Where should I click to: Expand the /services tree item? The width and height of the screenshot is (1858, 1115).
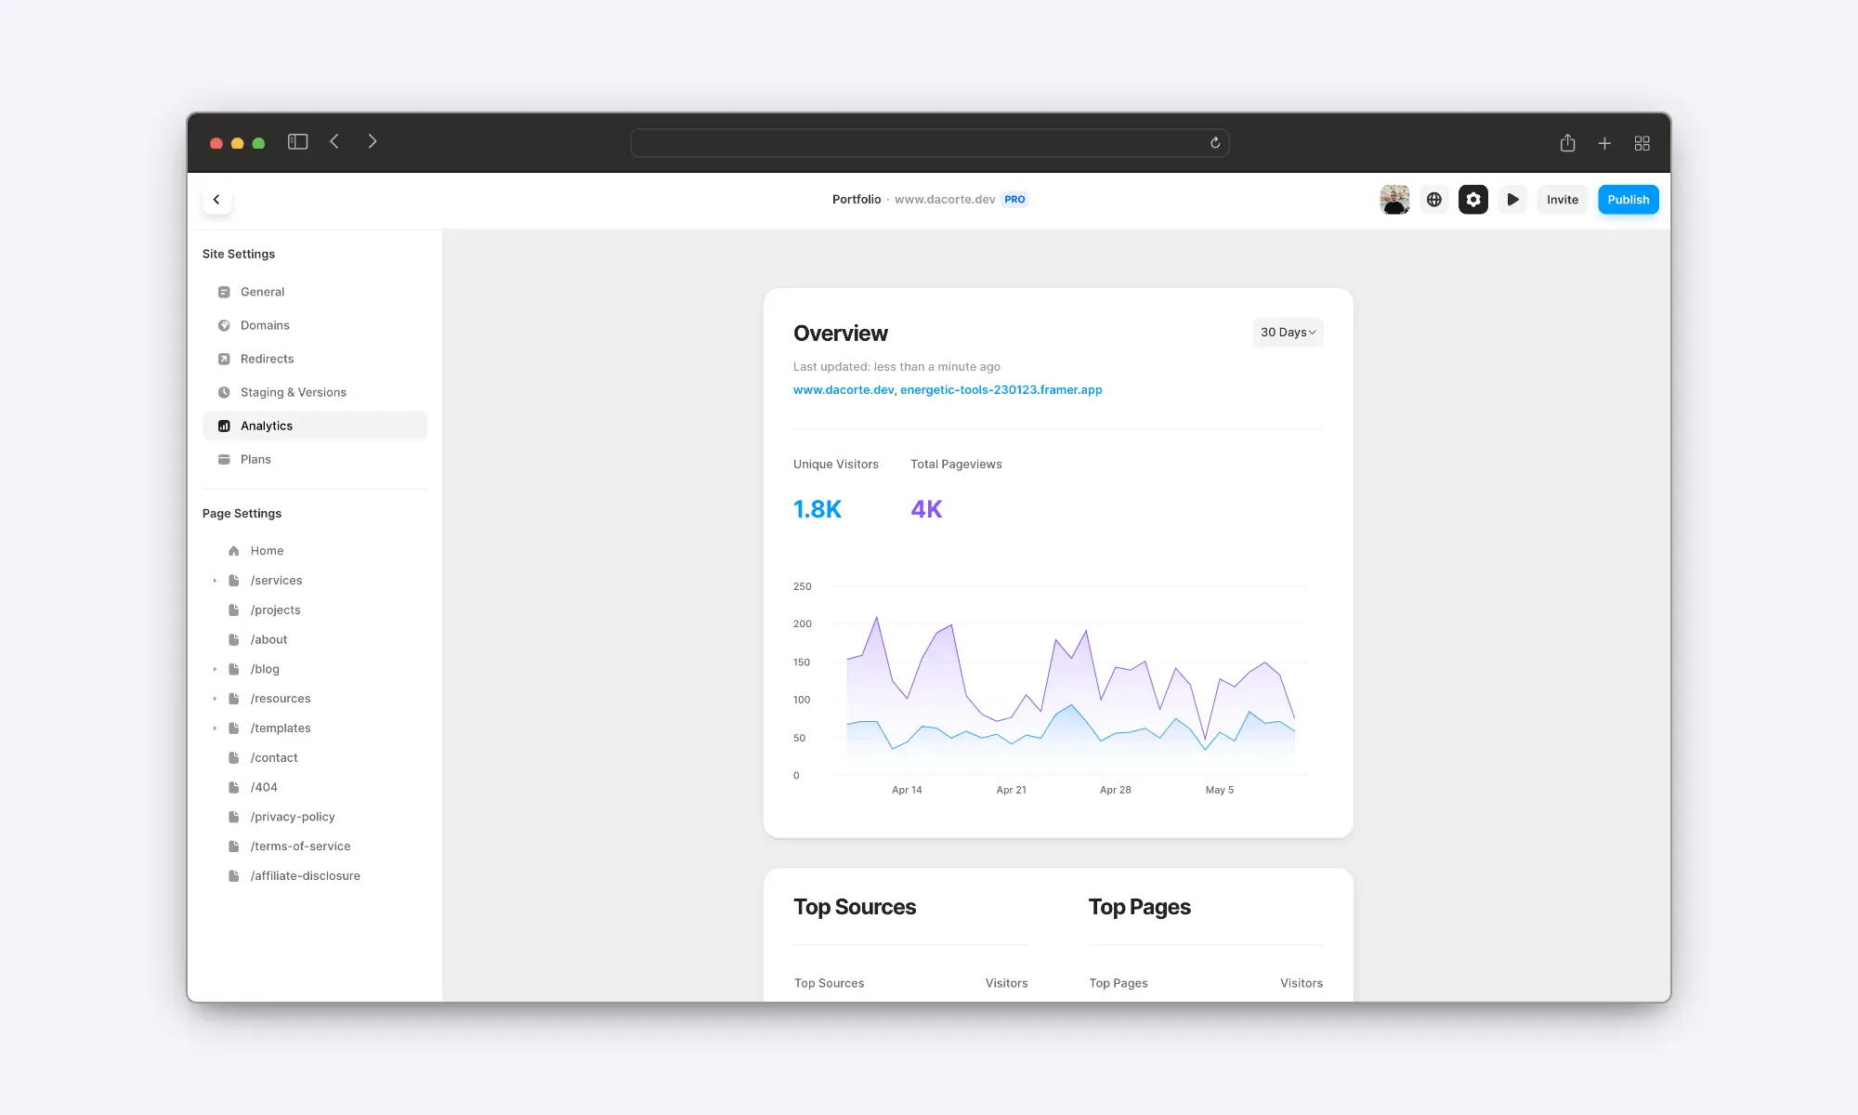point(215,580)
